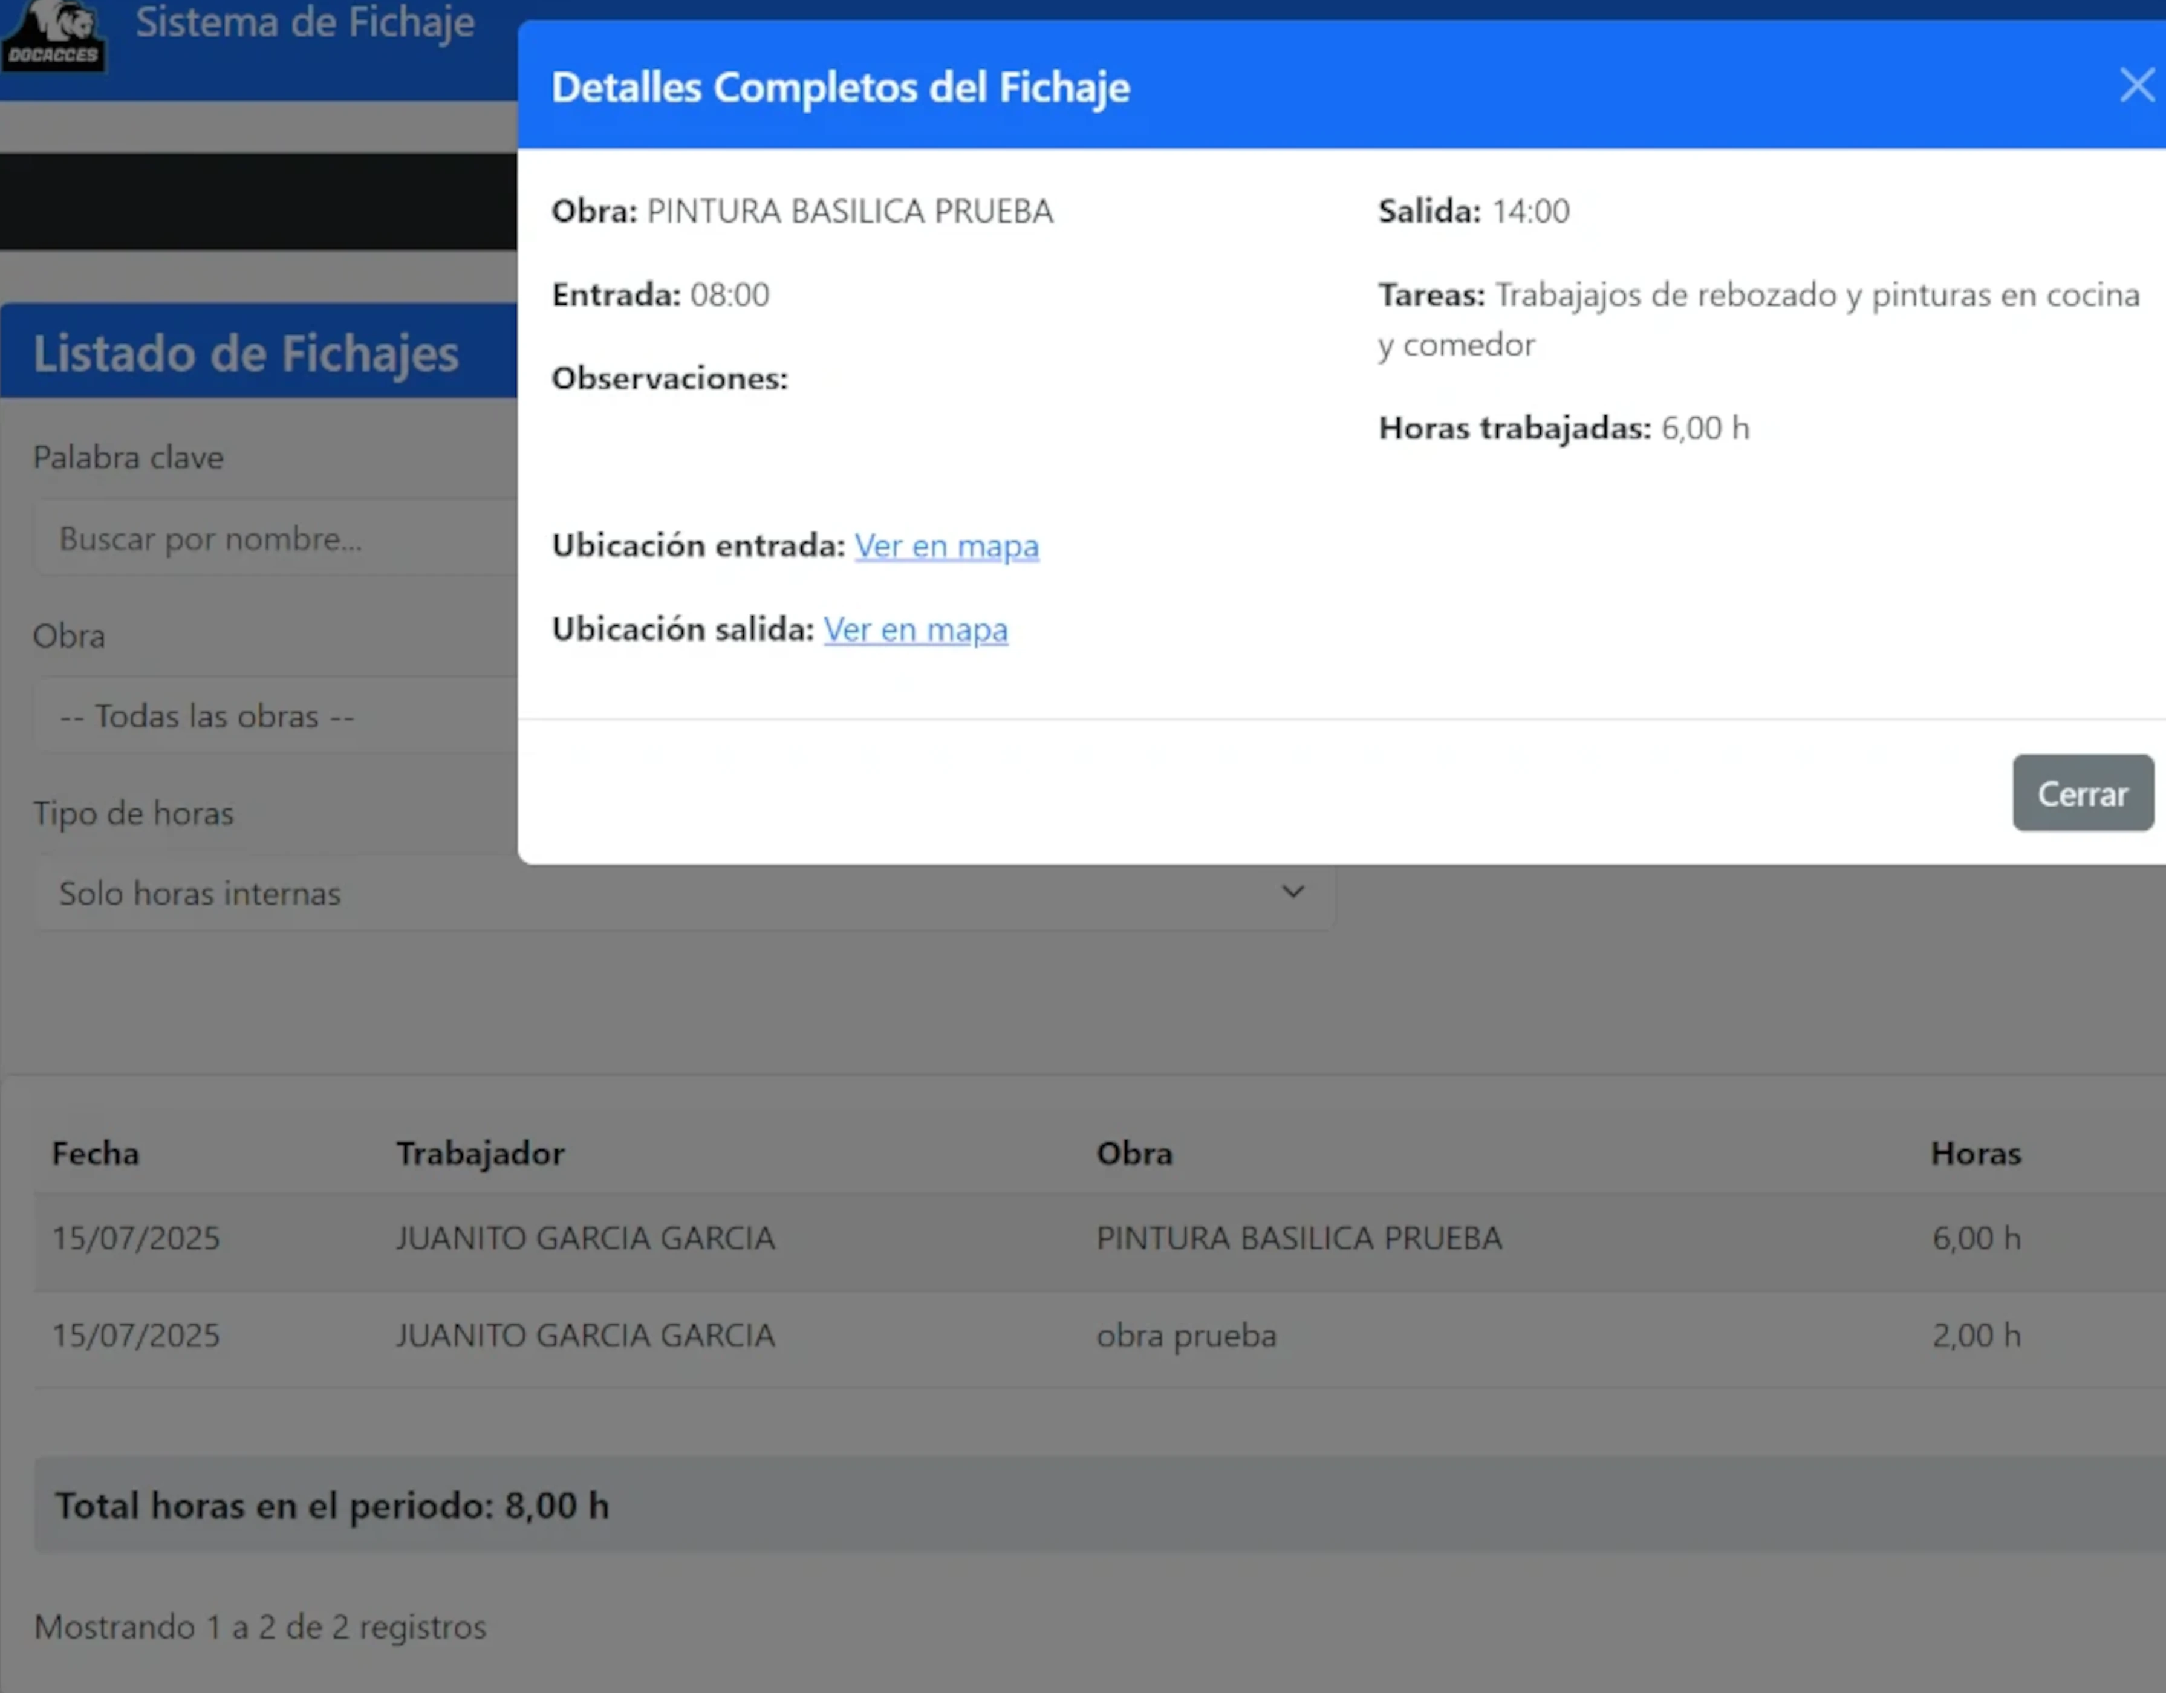
Task: Click the Listado de Fichajes heading
Action: (x=246, y=354)
